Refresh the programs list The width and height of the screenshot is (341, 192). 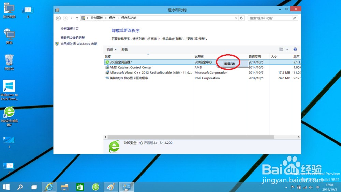click(x=241, y=18)
